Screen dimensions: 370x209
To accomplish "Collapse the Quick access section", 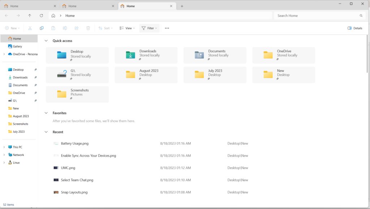I will [46, 41].
